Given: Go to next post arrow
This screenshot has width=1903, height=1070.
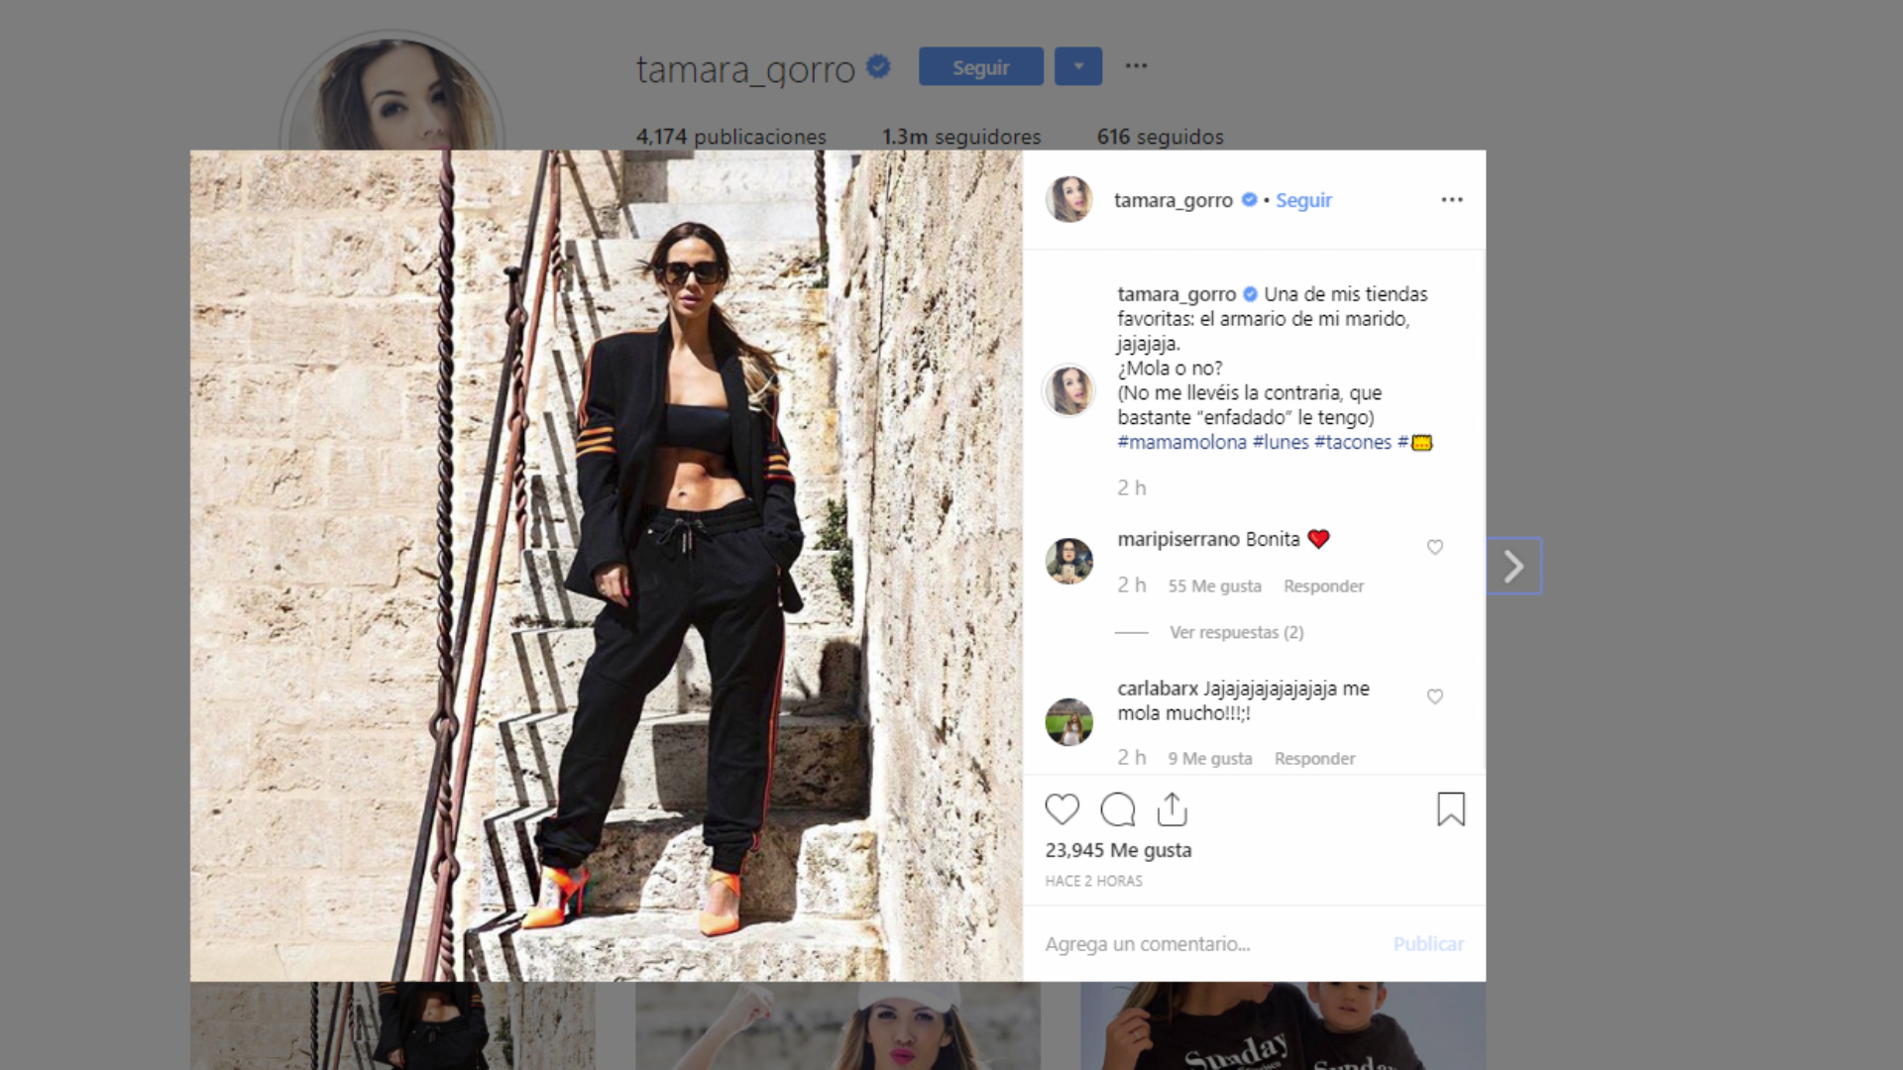Looking at the screenshot, I should [x=1513, y=566].
